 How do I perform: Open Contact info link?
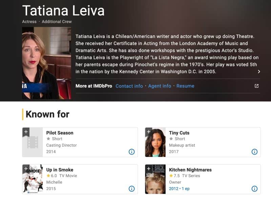point(129,86)
